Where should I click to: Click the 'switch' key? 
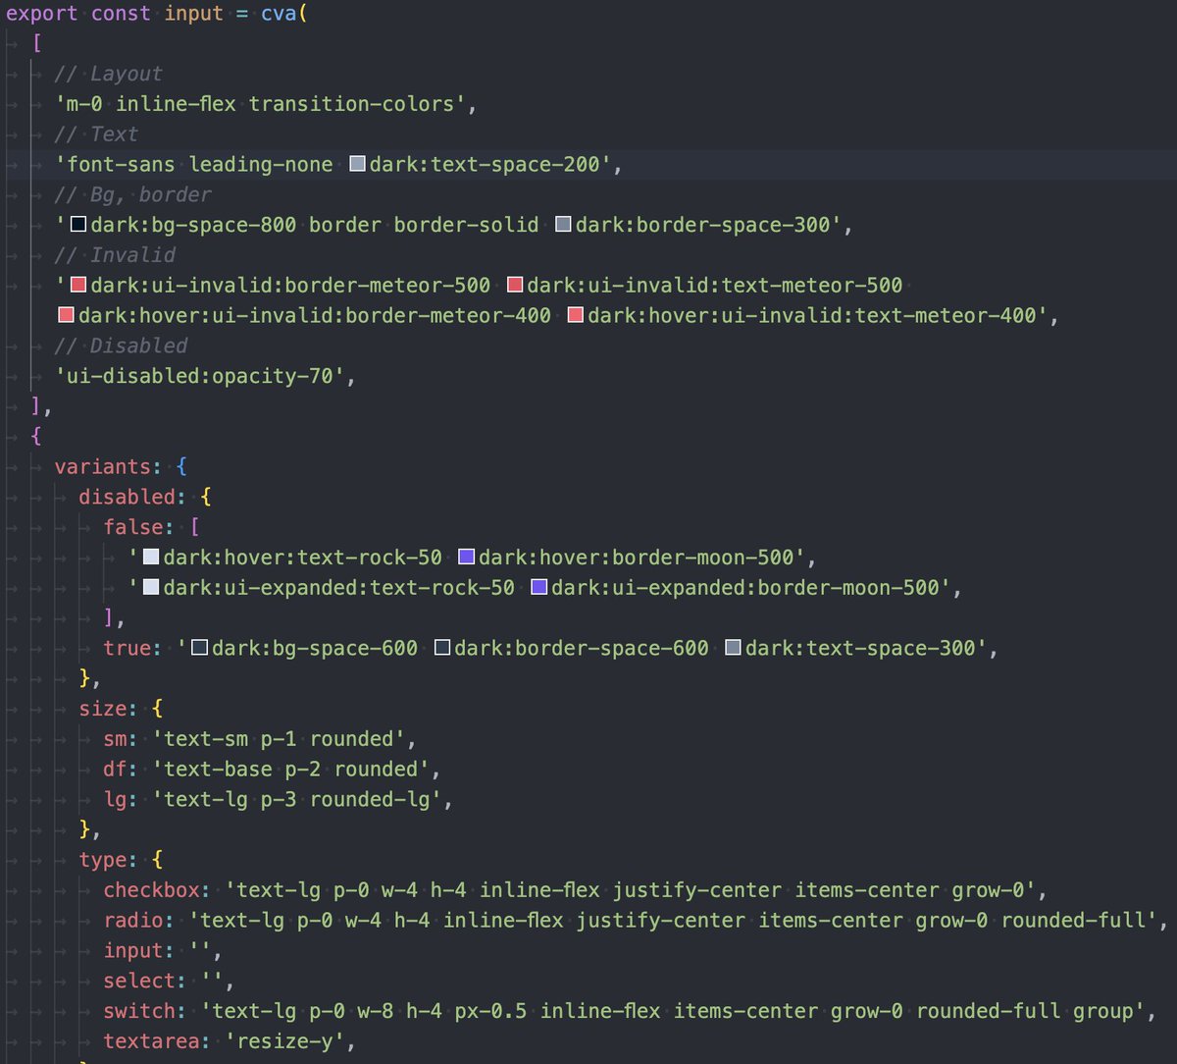139,1011
